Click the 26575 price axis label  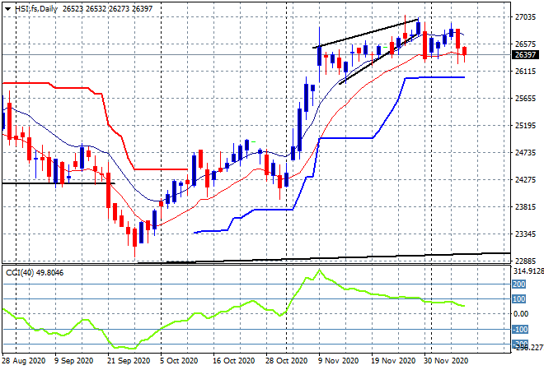pyautogui.click(x=525, y=44)
